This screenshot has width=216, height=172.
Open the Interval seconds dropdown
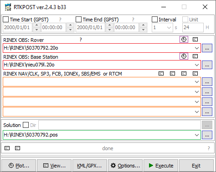pos(169,28)
